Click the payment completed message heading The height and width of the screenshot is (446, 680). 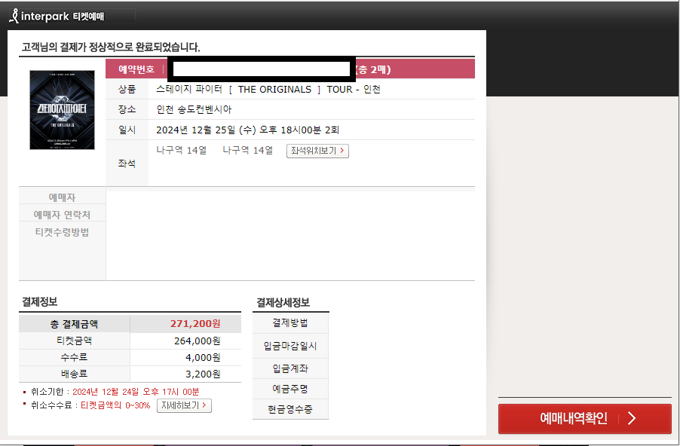point(111,47)
